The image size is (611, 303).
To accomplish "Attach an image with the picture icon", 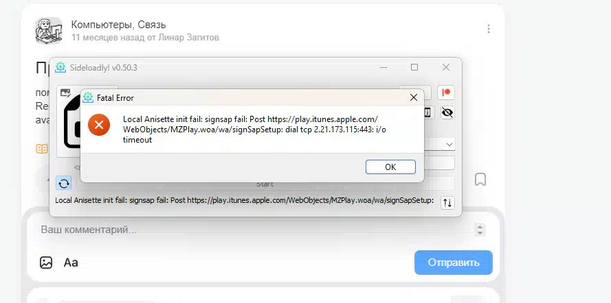I will [46, 263].
